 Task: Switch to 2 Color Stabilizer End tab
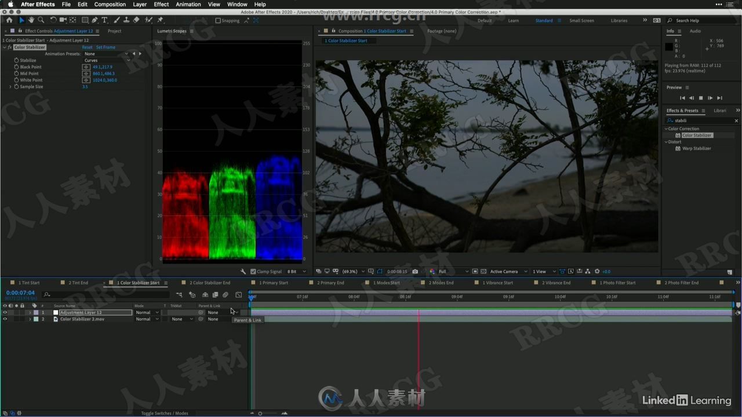[209, 283]
